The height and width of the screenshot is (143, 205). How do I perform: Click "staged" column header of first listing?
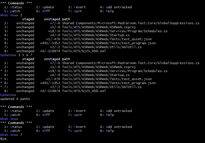pyautogui.click(x=28, y=19)
